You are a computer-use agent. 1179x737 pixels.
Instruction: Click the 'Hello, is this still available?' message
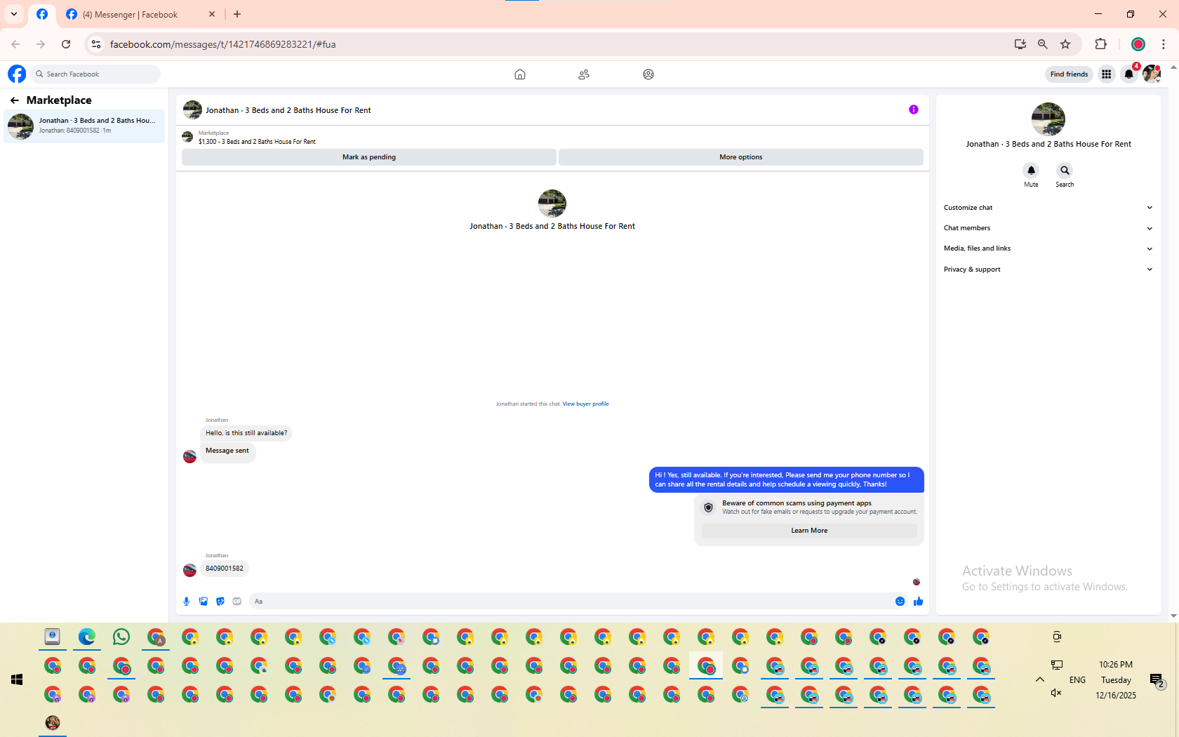tap(246, 433)
